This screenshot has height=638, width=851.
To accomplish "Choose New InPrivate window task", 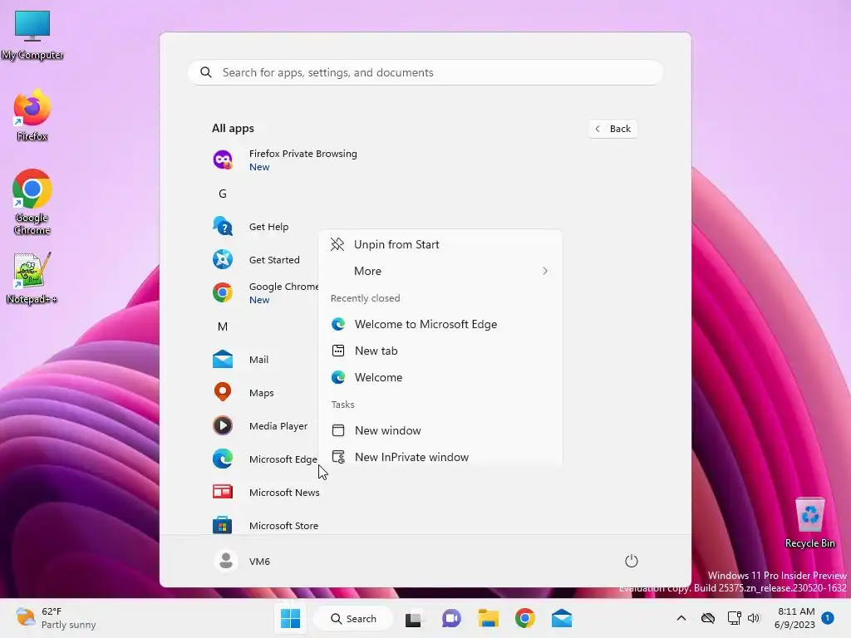I will tap(440, 457).
